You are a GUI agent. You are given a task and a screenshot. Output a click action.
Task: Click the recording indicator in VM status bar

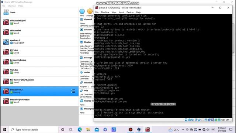tap(209, 120)
